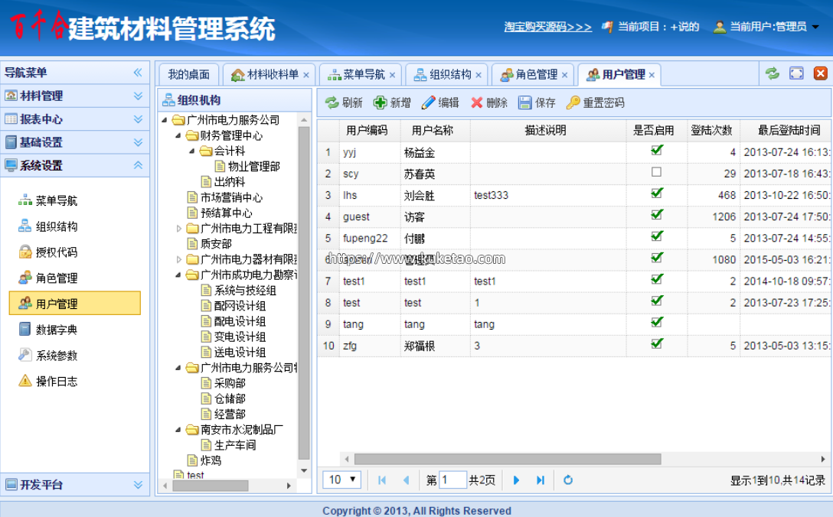Toggle the enabled checkbox for user 郑福根
The height and width of the screenshot is (517, 833).
click(x=656, y=345)
